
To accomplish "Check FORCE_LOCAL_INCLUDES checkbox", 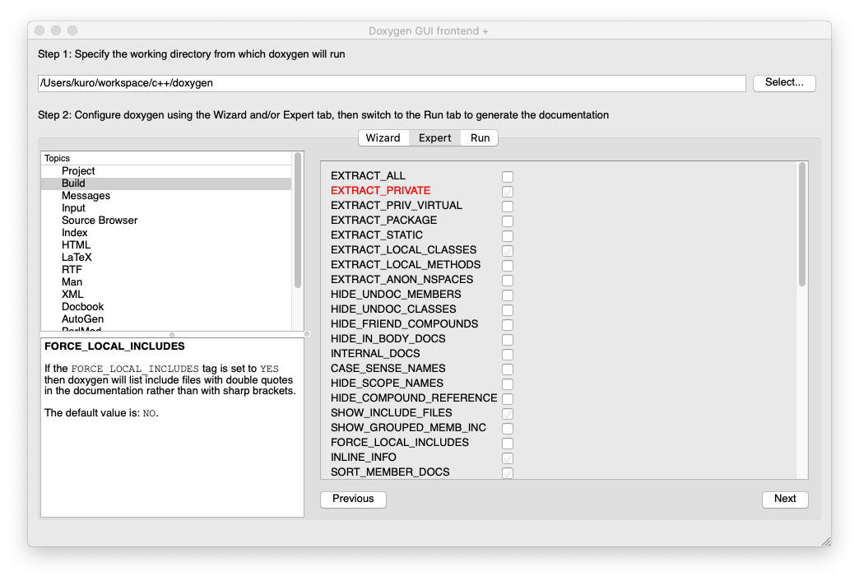I will click(508, 443).
